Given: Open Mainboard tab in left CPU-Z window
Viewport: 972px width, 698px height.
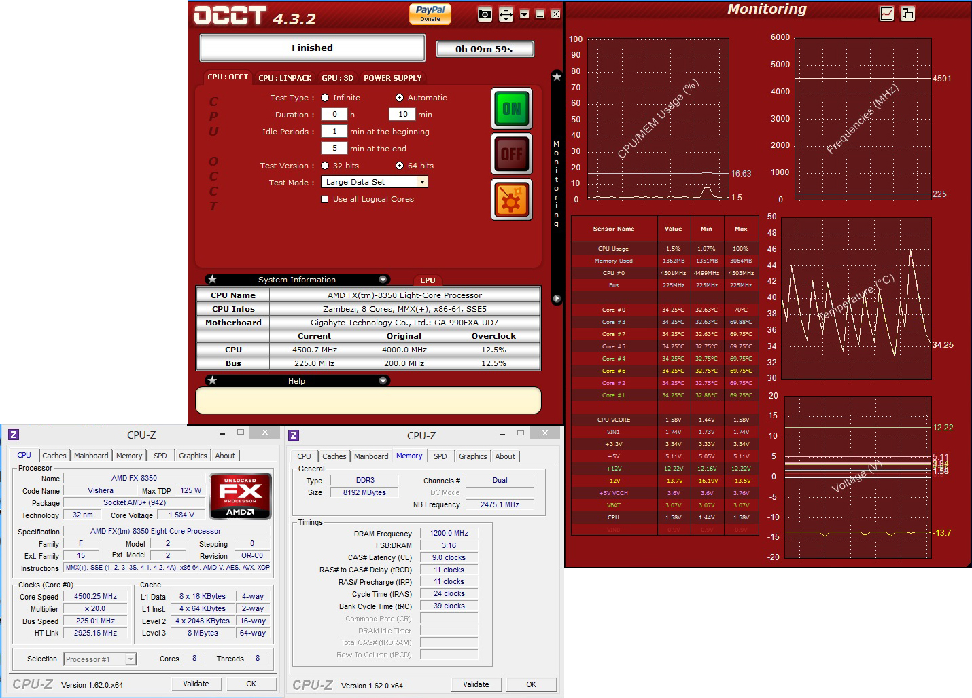Looking at the screenshot, I should point(91,456).
